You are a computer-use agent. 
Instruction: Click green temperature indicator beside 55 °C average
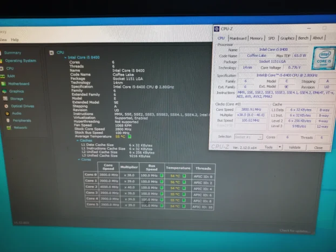(130, 136)
